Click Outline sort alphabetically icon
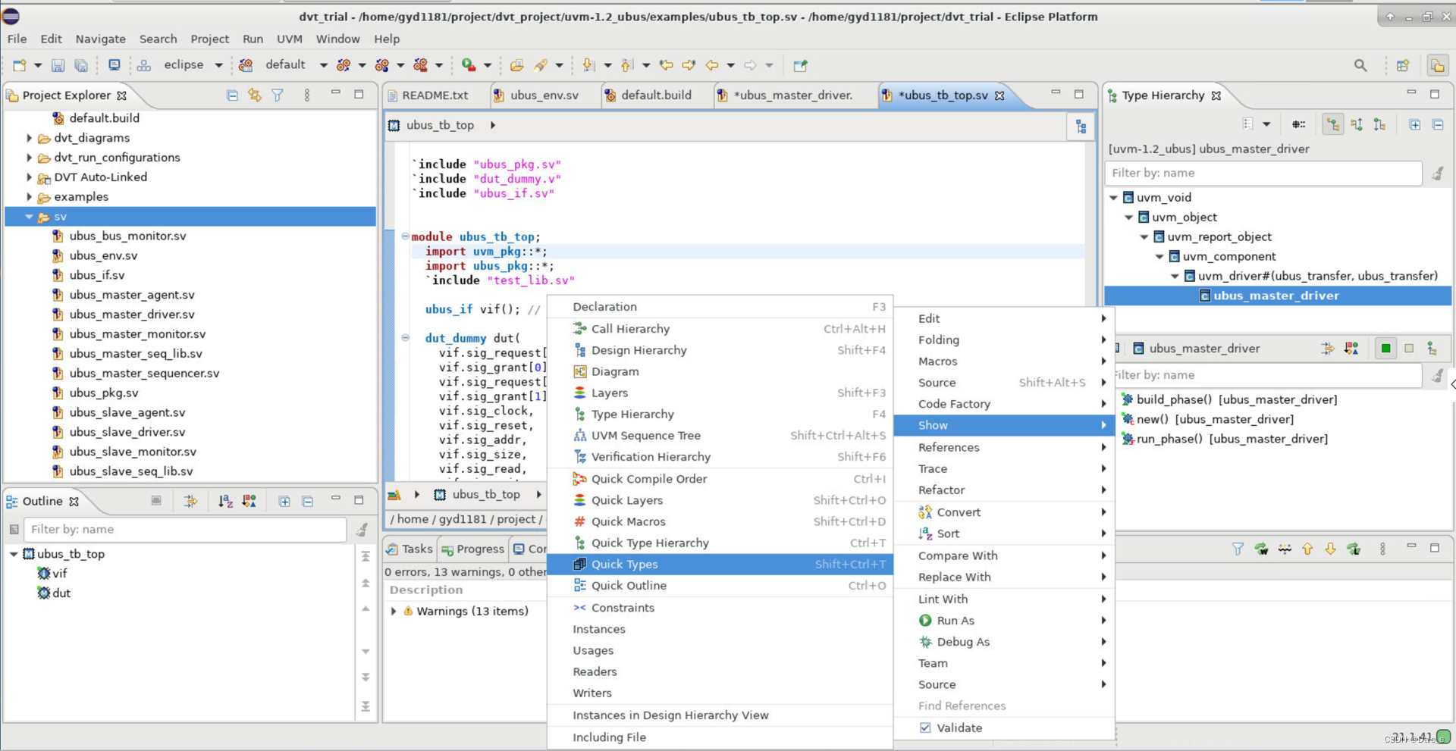 click(225, 501)
